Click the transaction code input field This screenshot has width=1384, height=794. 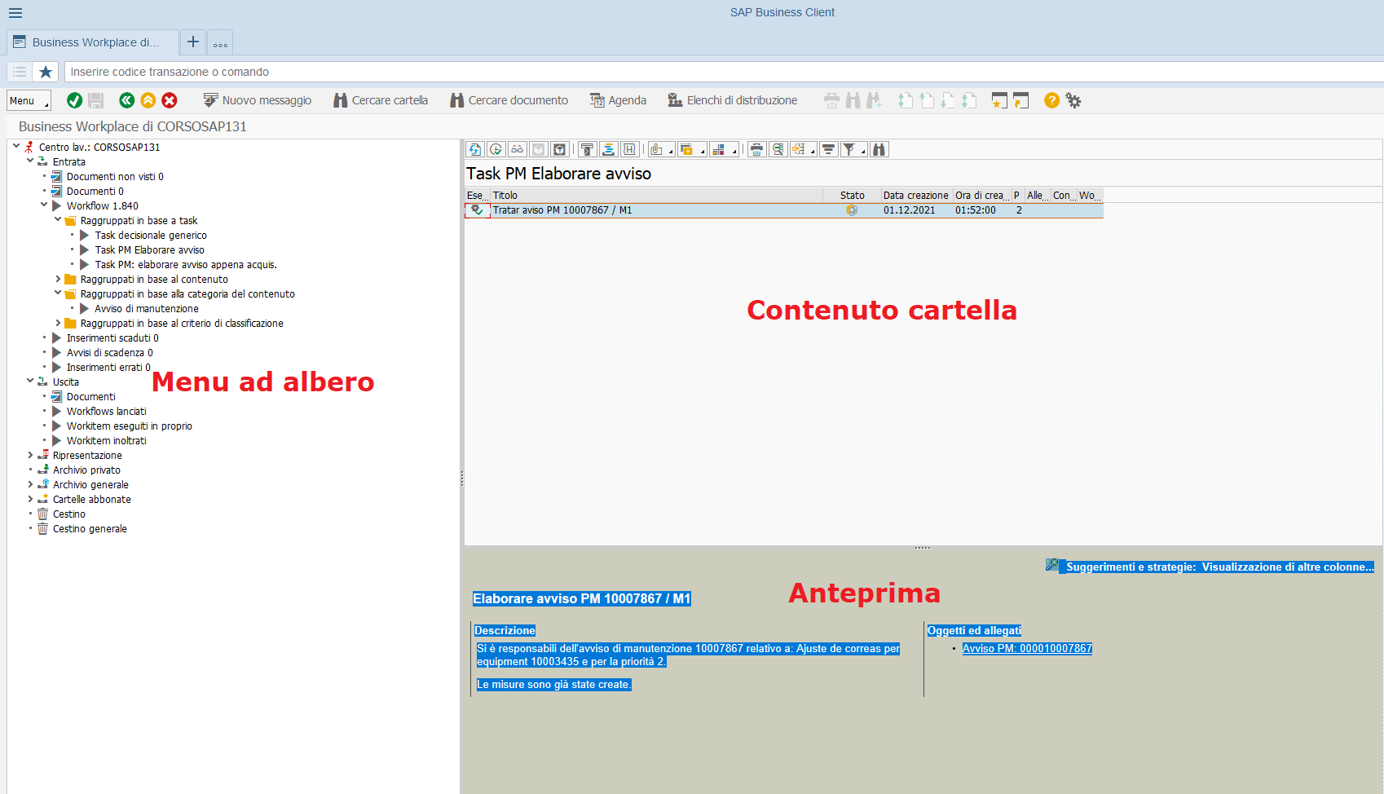tap(724, 72)
